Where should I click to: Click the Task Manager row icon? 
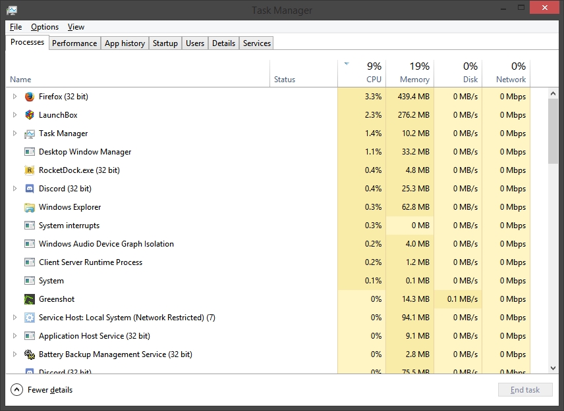(30, 133)
